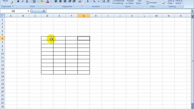Click the Insert Function fx button
The width and height of the screenshot is (194, 109).
(44, 11)
